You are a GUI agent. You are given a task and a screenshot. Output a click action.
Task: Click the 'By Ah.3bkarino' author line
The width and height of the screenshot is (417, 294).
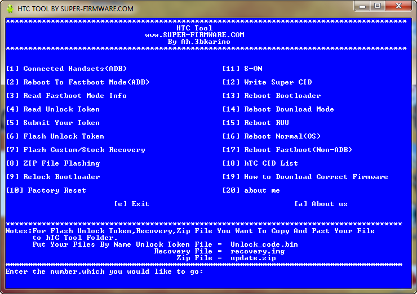click(x=199, y=42)
